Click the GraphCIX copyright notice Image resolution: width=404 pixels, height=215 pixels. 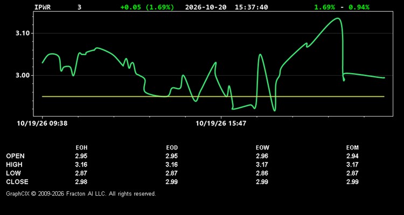click(x=81, y=193)
